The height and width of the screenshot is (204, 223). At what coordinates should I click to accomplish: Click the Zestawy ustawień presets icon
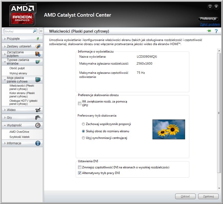click(38, 46)
